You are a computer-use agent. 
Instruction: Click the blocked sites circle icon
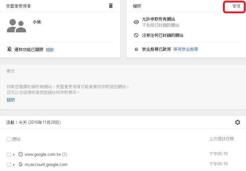136,35
